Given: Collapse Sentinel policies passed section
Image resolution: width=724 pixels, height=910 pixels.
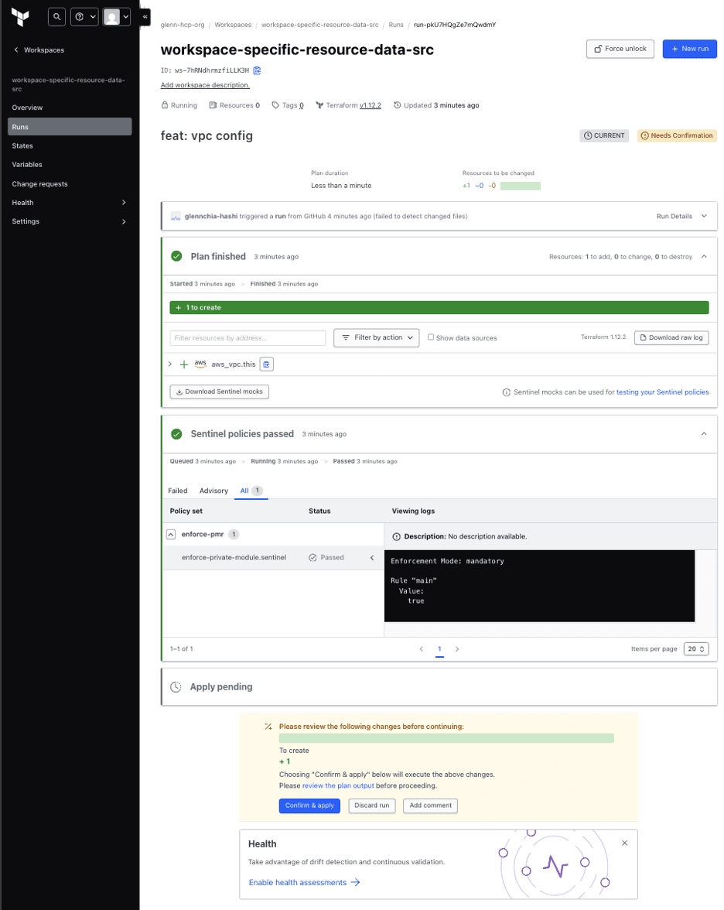Looking at the screenshot, I should click(x=704, y=433).
